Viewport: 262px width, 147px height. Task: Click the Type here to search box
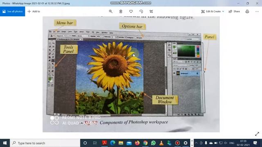point(45,143)
